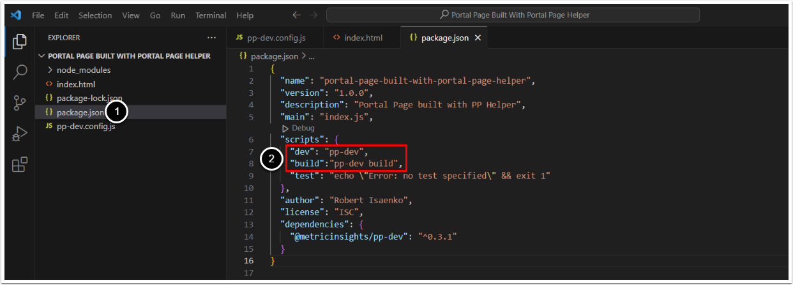Open package-lock.json in the file tree

click(x=89, y=98)
